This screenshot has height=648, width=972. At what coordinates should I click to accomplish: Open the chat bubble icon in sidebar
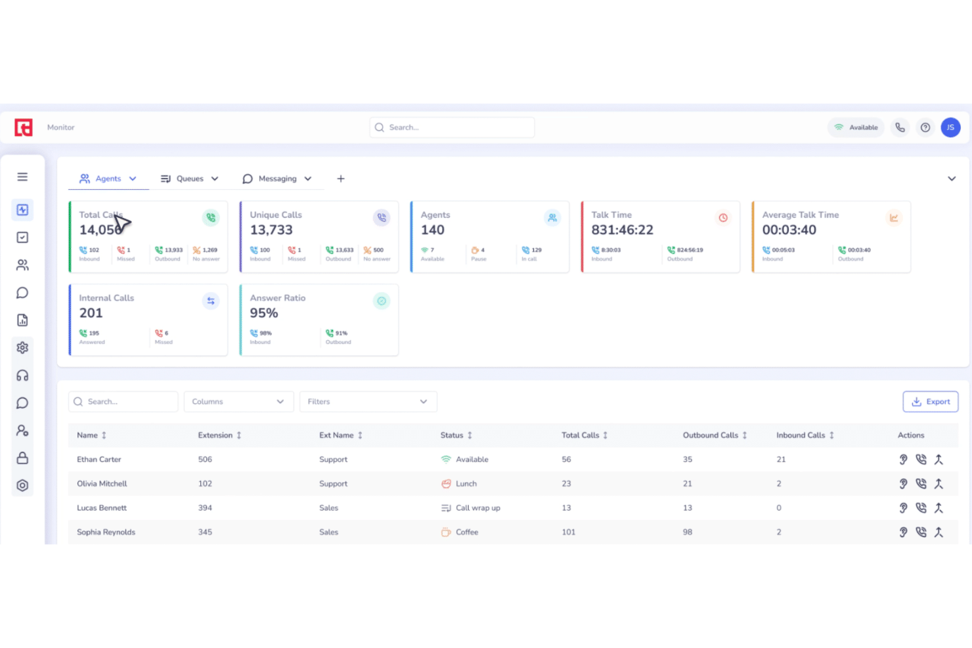(x=22, y=292)
